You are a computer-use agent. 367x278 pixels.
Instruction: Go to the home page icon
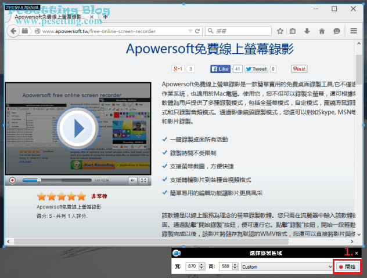(x=322, y=31)
